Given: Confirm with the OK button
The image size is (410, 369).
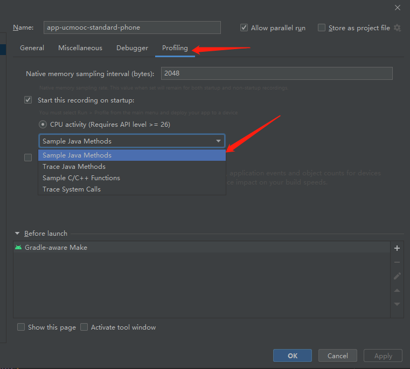Looking at the screenshot, I should (293, 356).
